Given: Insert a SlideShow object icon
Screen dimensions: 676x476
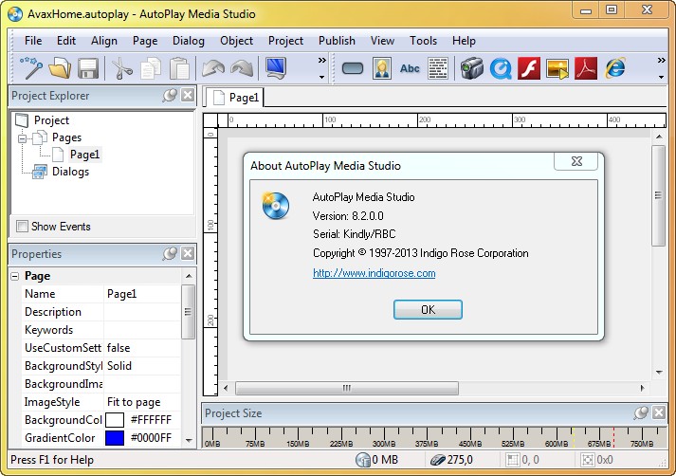Looking at the screenshot, I should click(557, 68).
